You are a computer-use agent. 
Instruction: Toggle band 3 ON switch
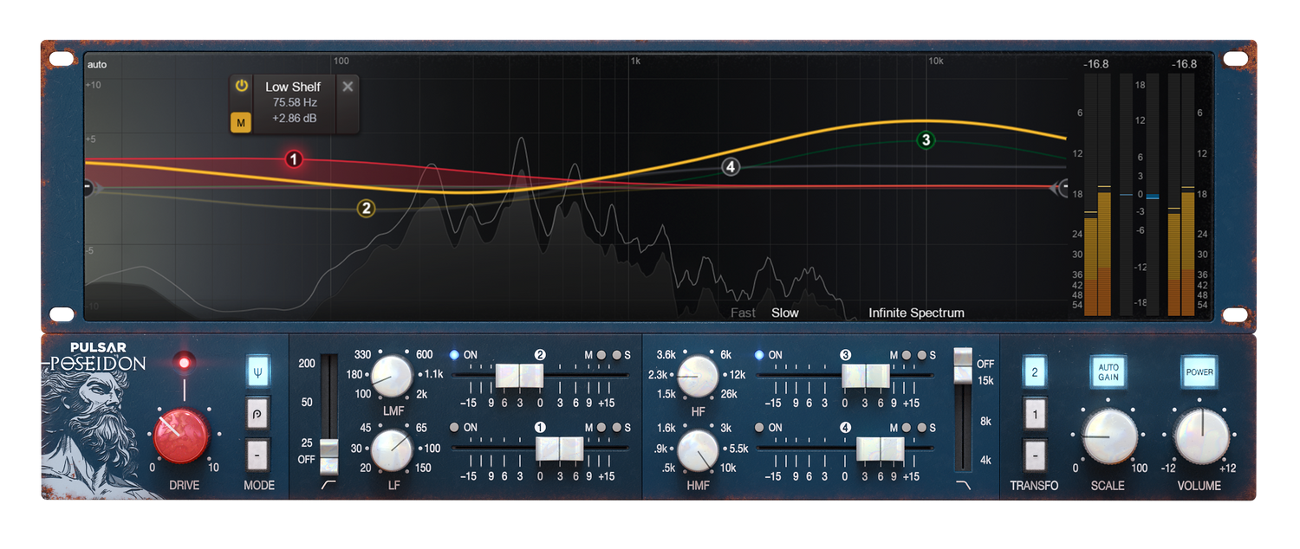[x=760, y=355]
